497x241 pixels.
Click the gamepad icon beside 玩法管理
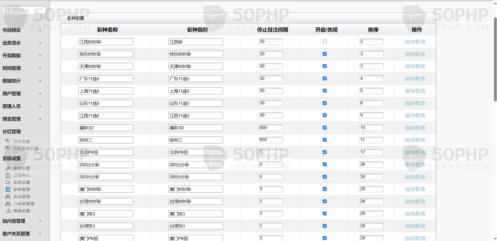tap(8, 197)
